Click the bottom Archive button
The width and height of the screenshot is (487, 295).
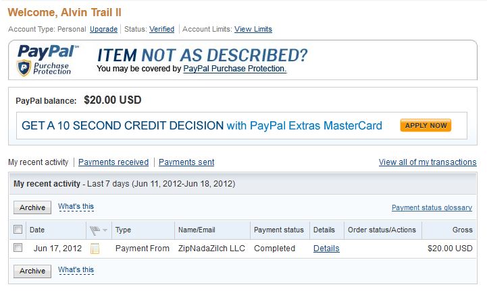coord(32,271)
